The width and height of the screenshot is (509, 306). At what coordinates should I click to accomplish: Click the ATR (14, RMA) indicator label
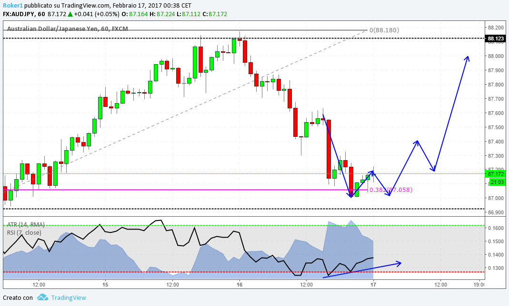coord(26,224)
